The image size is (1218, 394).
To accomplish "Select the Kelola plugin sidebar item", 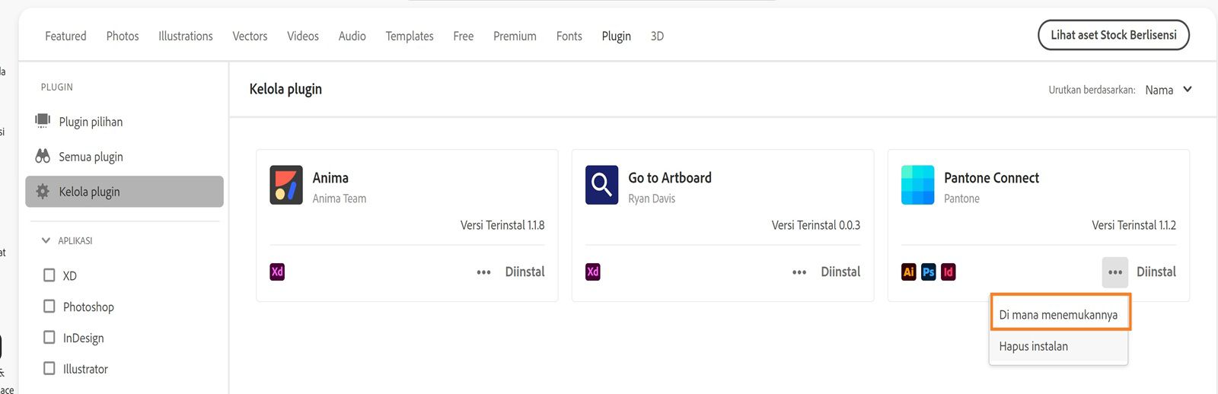I will (x=124, y=192).
